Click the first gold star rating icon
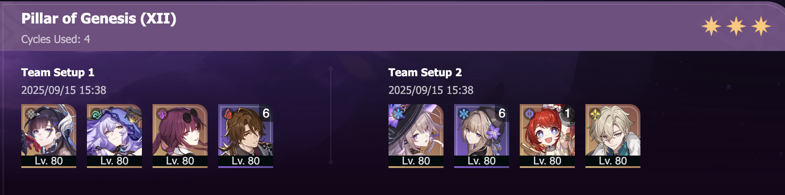This screenshot has width=785, height=195. [711, 27]
